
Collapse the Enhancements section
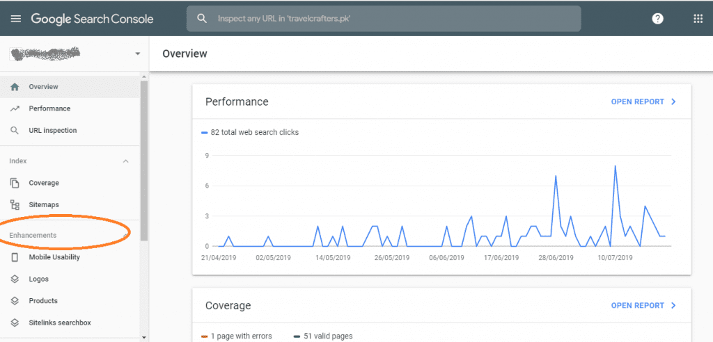coord(125,236)
